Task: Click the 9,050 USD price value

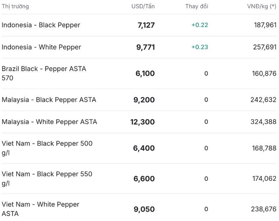Action: [x=144, y=209]
